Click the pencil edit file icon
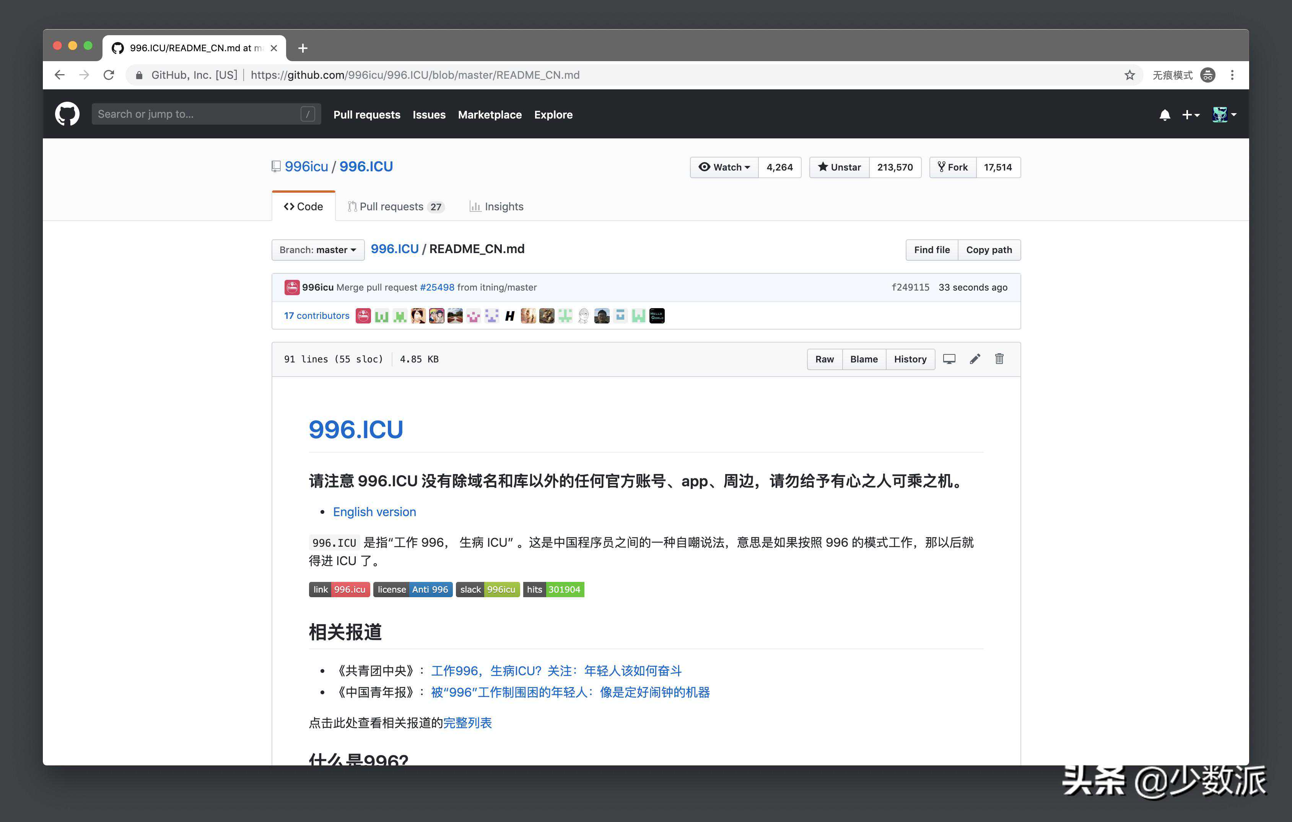Image resolution: width=1292 pixels, height=822 pixels. point(975,359)
